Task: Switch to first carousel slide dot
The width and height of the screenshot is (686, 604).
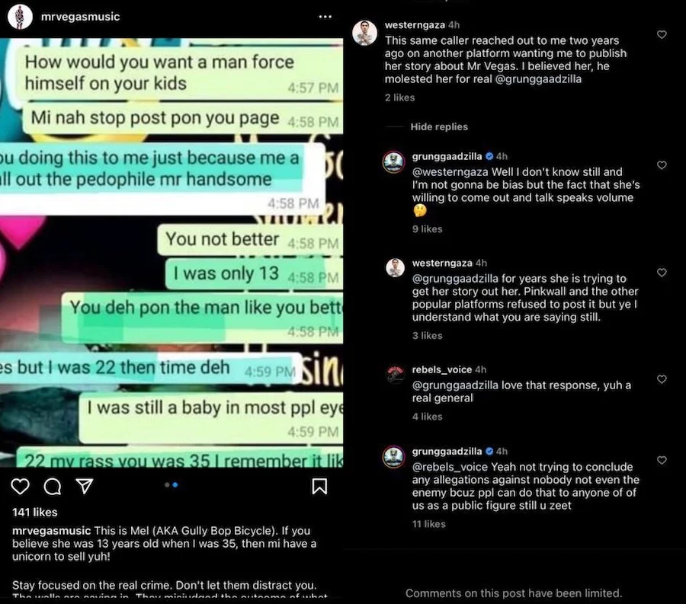Action: [x=167, y=484]
